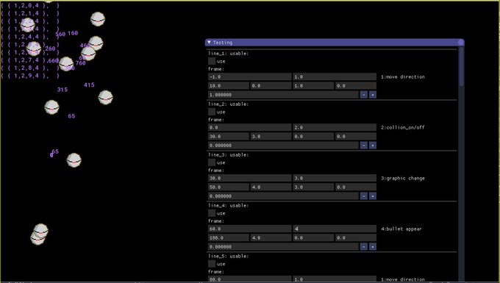
Task: Focus the line_4 field containing 4 with cursor
Action: pos(335,229)
